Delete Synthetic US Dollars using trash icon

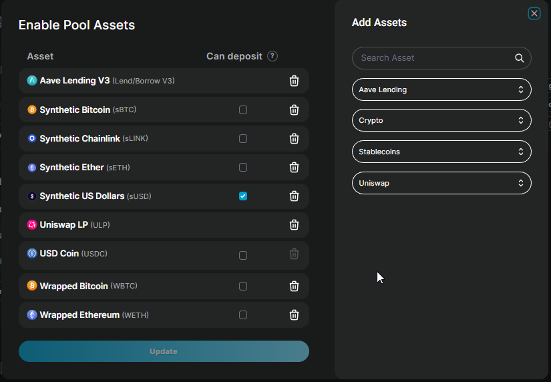(294, 196)
